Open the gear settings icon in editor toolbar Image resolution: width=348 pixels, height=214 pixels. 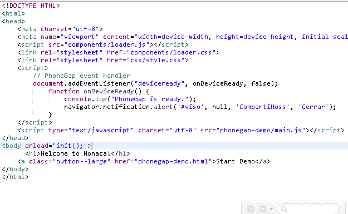click(x=263, y=209)
